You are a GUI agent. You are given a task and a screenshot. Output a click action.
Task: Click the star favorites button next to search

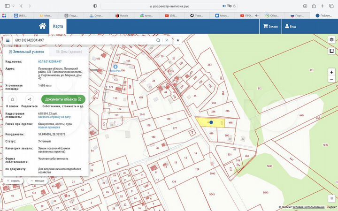click(178, 40)
